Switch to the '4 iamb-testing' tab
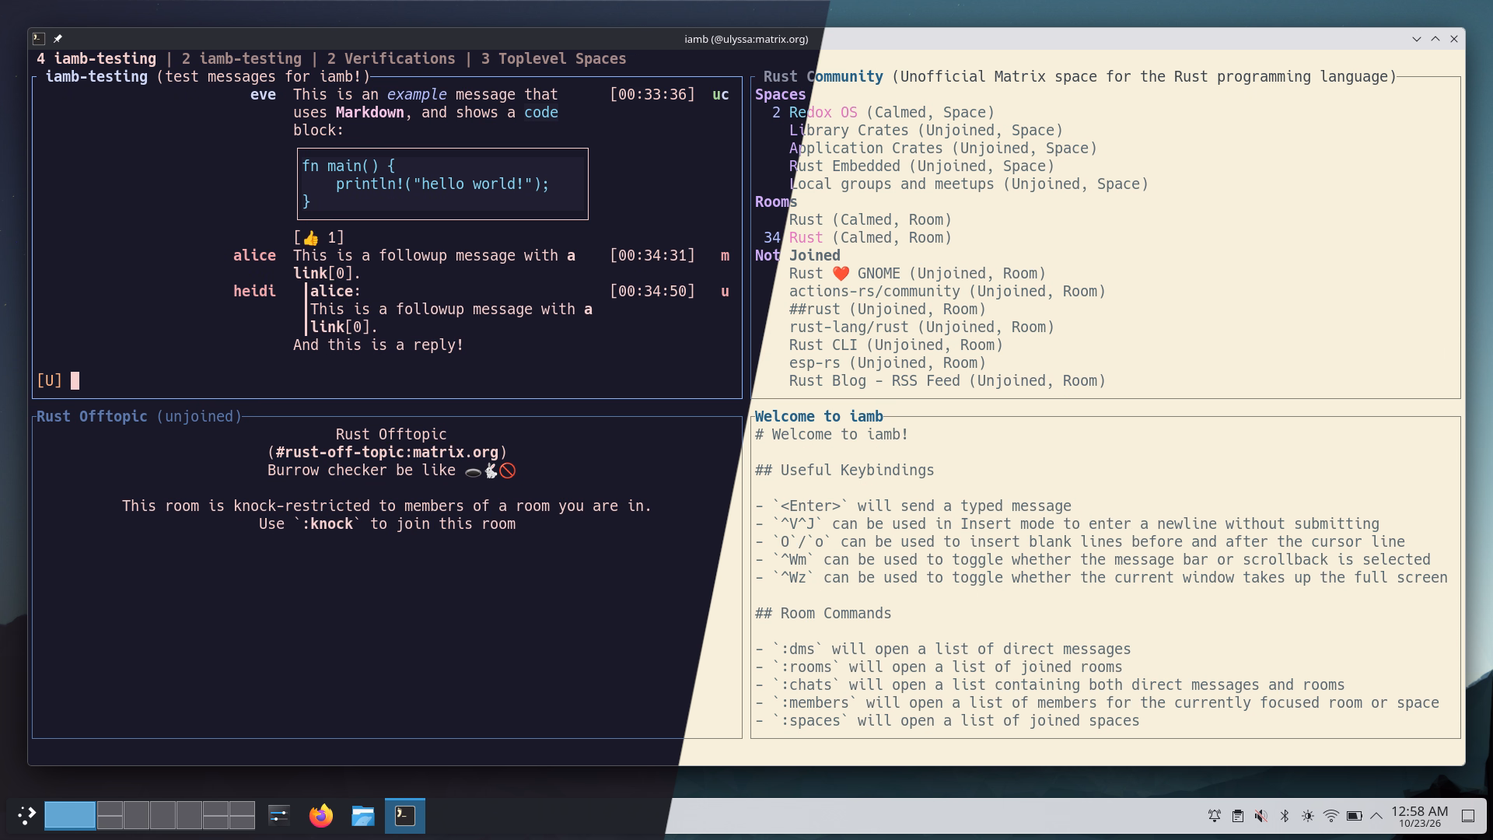1493x840 pixels. 96,58
